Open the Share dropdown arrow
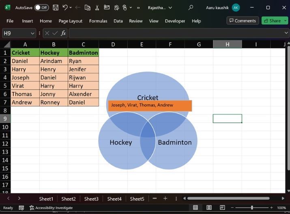This screenshot has height=214, width=290. click(x=286, y=21)
